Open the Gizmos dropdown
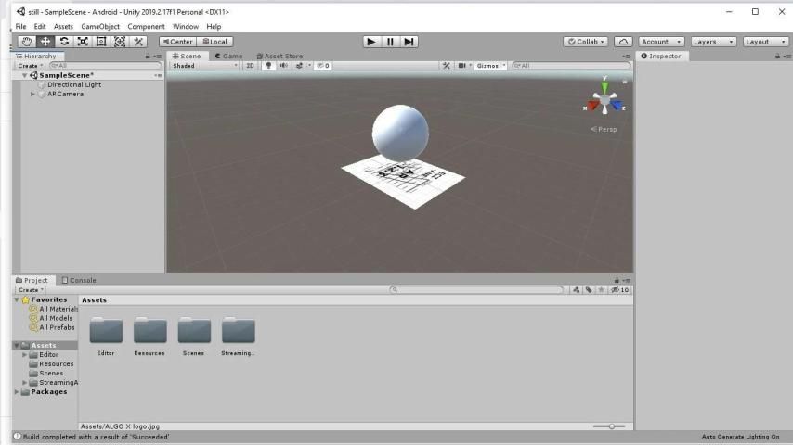The width and height of the screenshot is (793, 445). [492, 66]
